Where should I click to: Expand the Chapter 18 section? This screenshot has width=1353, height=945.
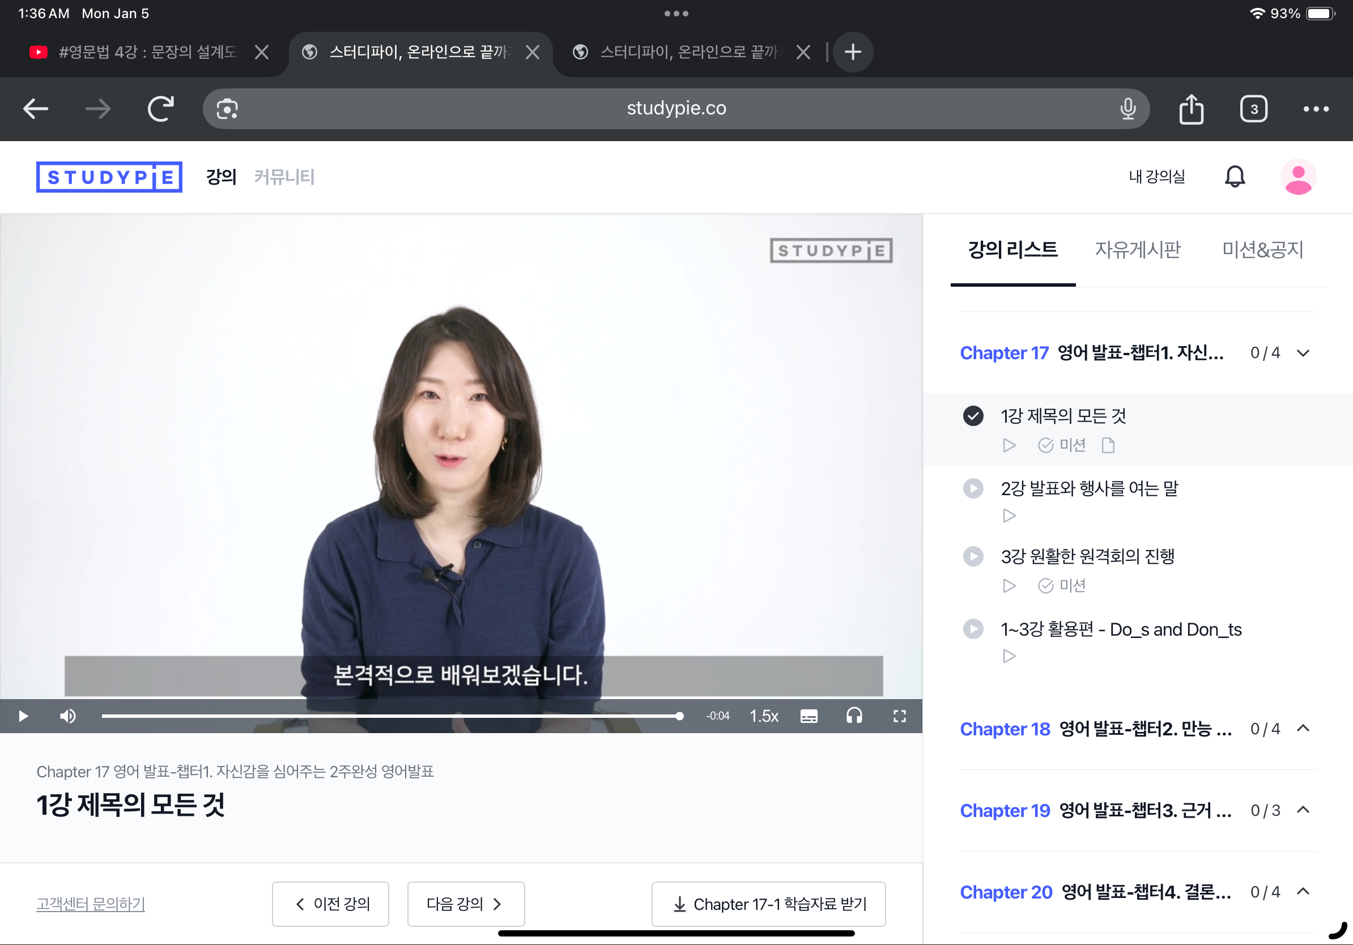click(x=1303, y=729)
